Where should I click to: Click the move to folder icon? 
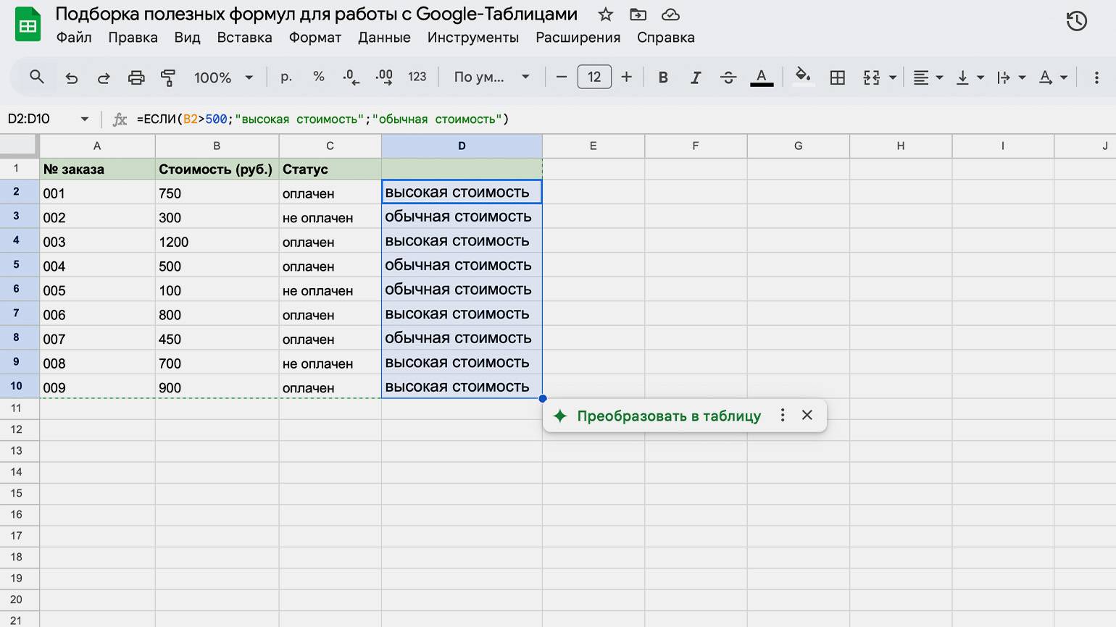click(638, 14)
